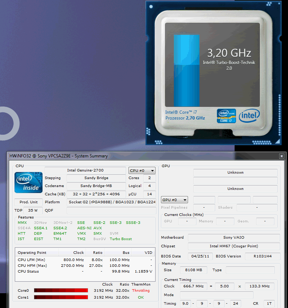This screenshot has width=288, height=308.
Task: Click the Turbo Boost feature label
Action: pyautogui.click(x=121, y=239)
